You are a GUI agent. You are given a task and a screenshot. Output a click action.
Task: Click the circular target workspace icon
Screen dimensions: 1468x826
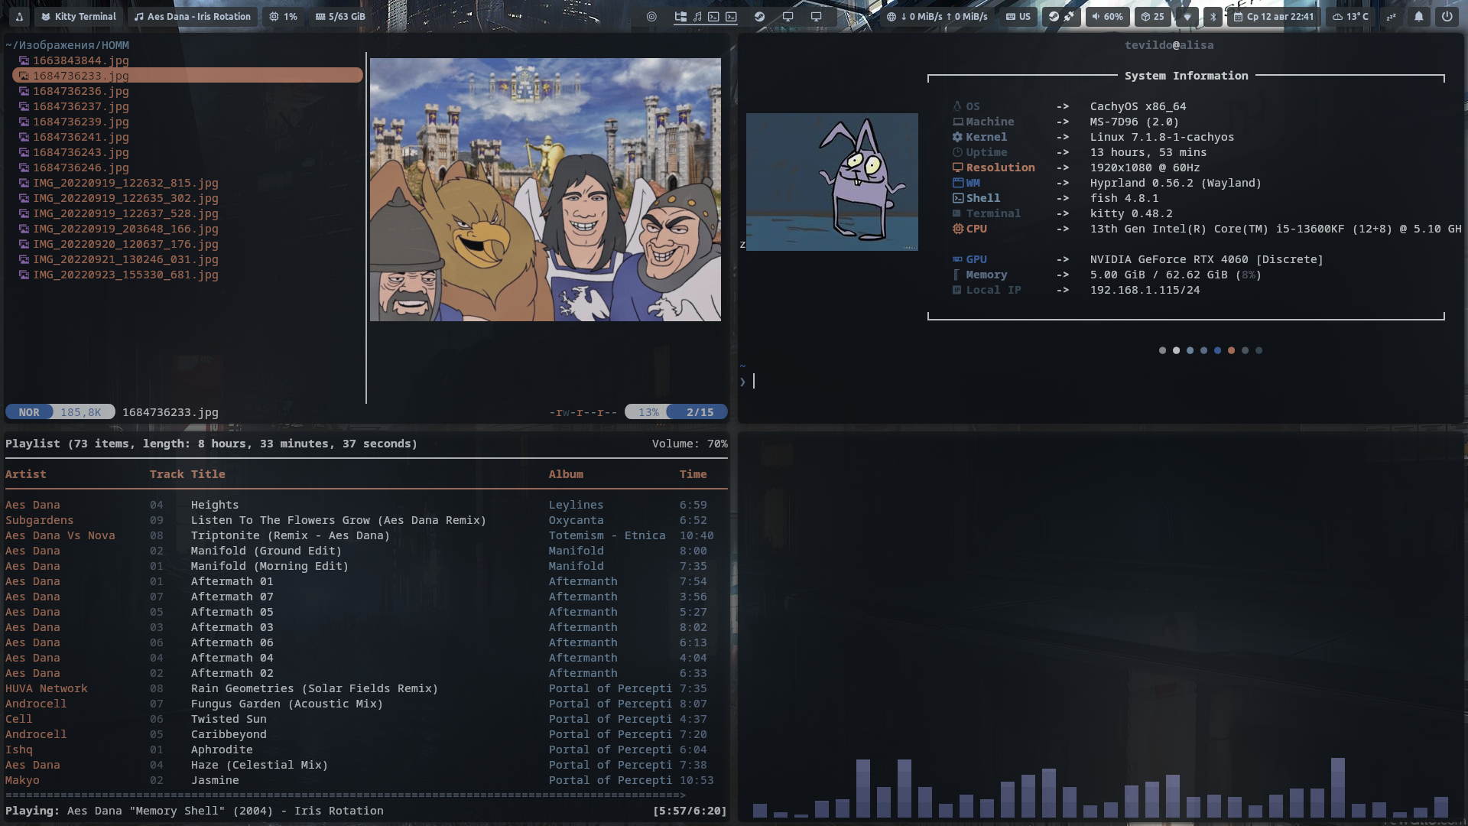click(x=651, y=16)
